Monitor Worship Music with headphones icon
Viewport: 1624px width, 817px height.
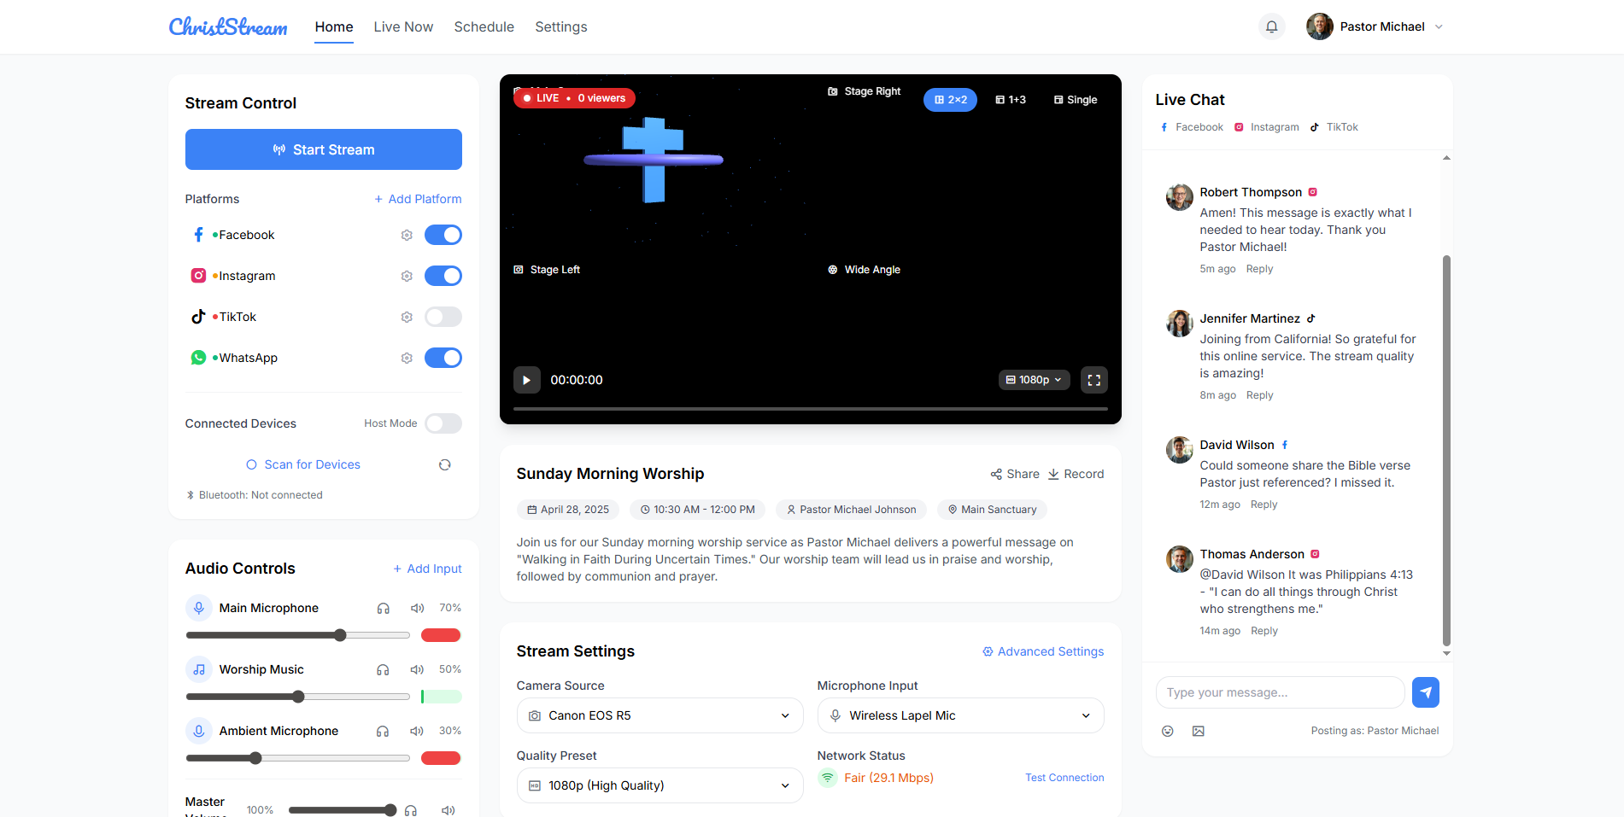[x=383, y=670]
